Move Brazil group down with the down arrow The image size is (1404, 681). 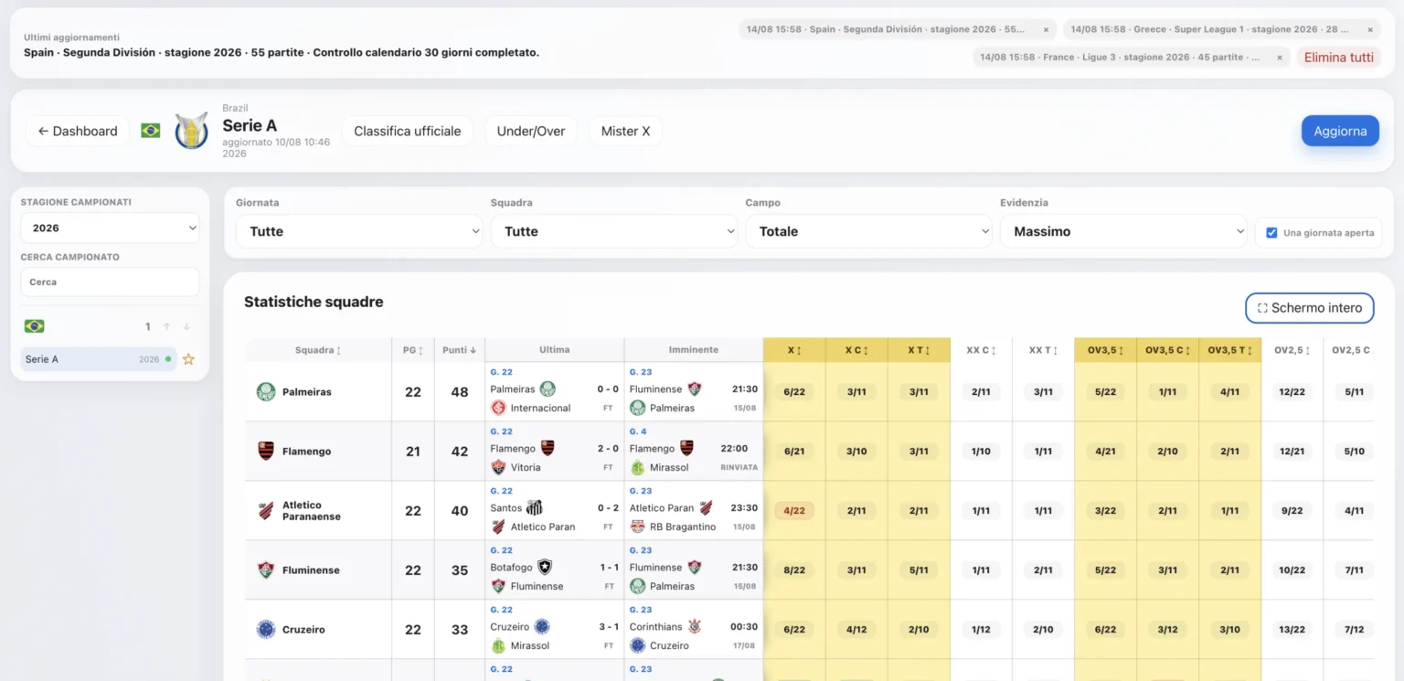(x=186, y=326)
